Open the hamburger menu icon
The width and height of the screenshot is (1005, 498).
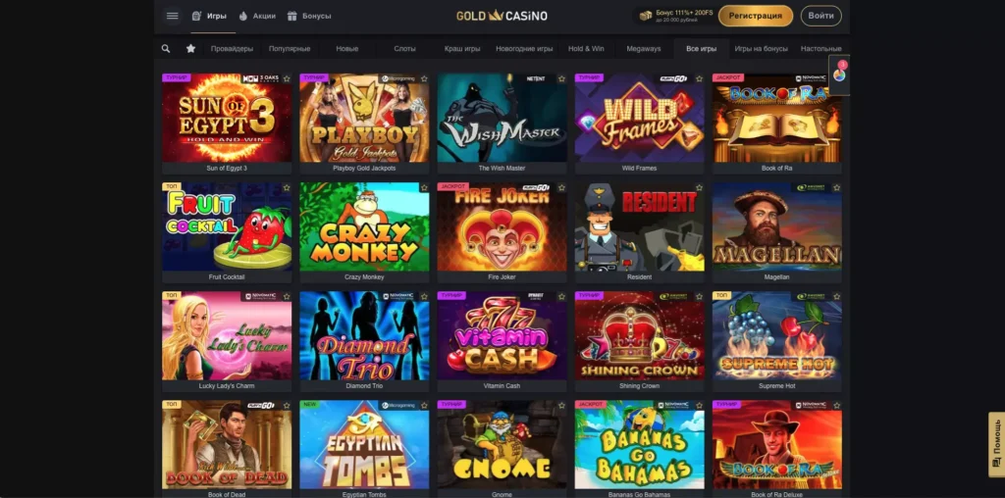[x=172, y=16]
